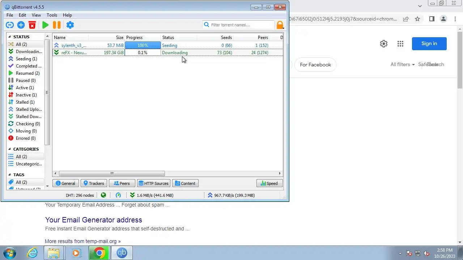Click the green Resume play icon

[45, 25]
